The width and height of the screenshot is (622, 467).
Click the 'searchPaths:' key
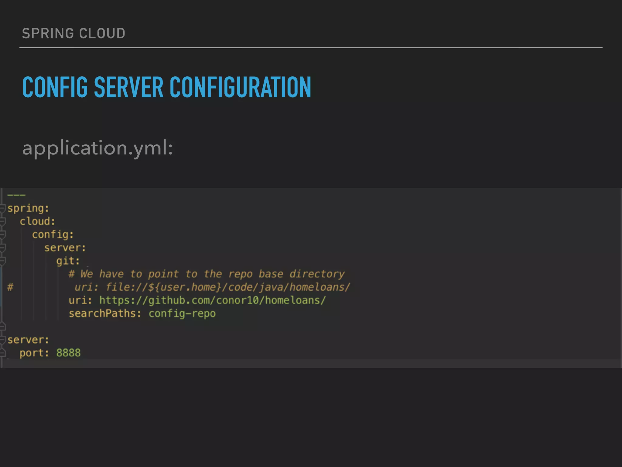tap(105, 313)
